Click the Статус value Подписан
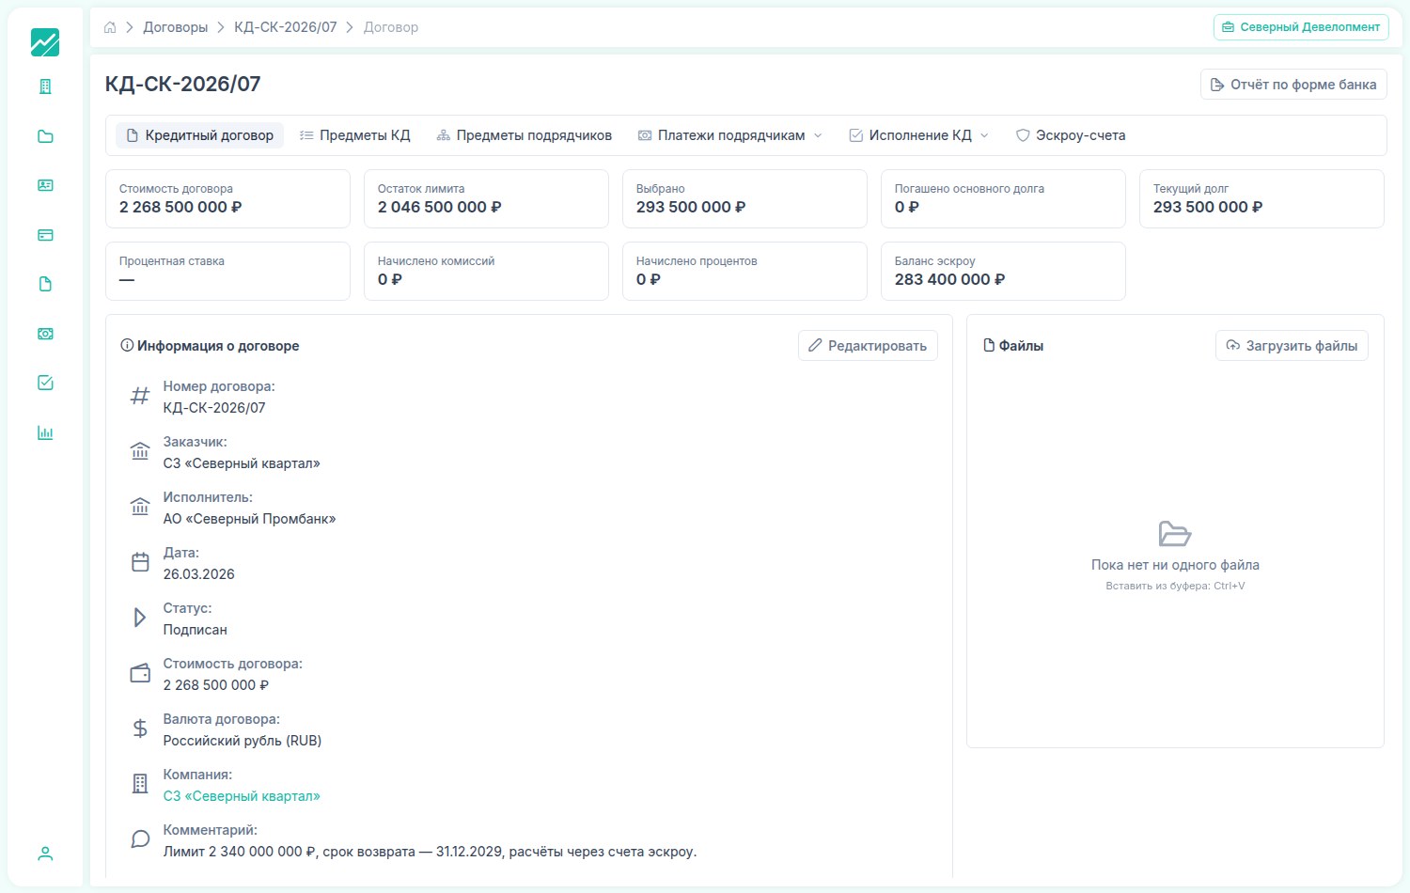 pyautogui.click(x=196, y=630)
